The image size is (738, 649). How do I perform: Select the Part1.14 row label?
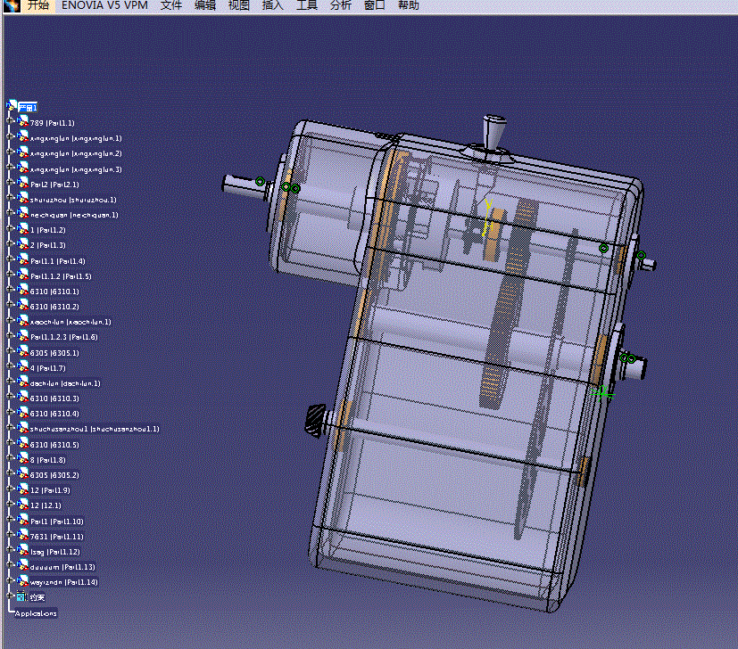click(x=64, y=582)
